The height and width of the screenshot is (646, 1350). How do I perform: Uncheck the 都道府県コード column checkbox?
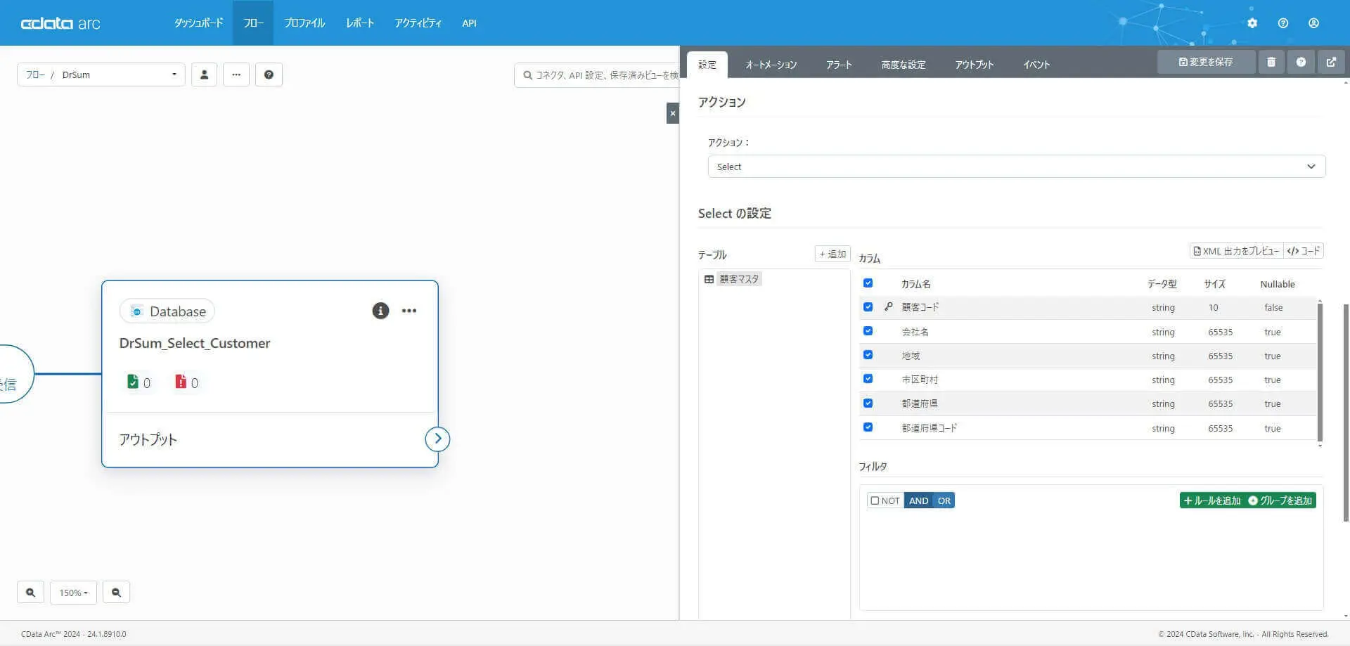868,427
